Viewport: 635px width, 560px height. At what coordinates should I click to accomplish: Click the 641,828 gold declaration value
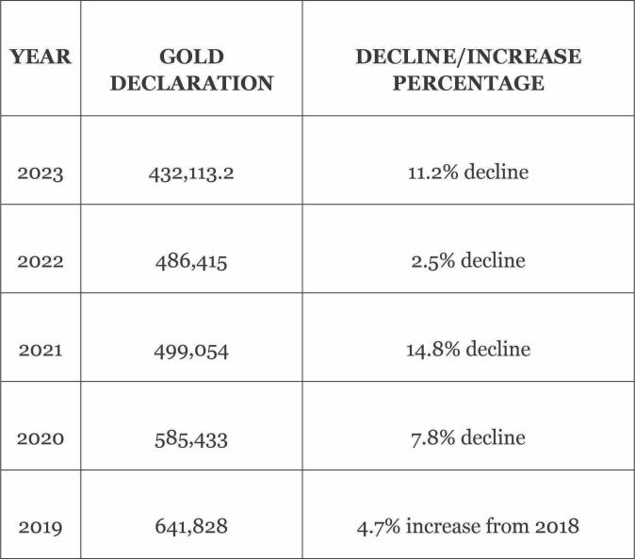coord(191,527)
